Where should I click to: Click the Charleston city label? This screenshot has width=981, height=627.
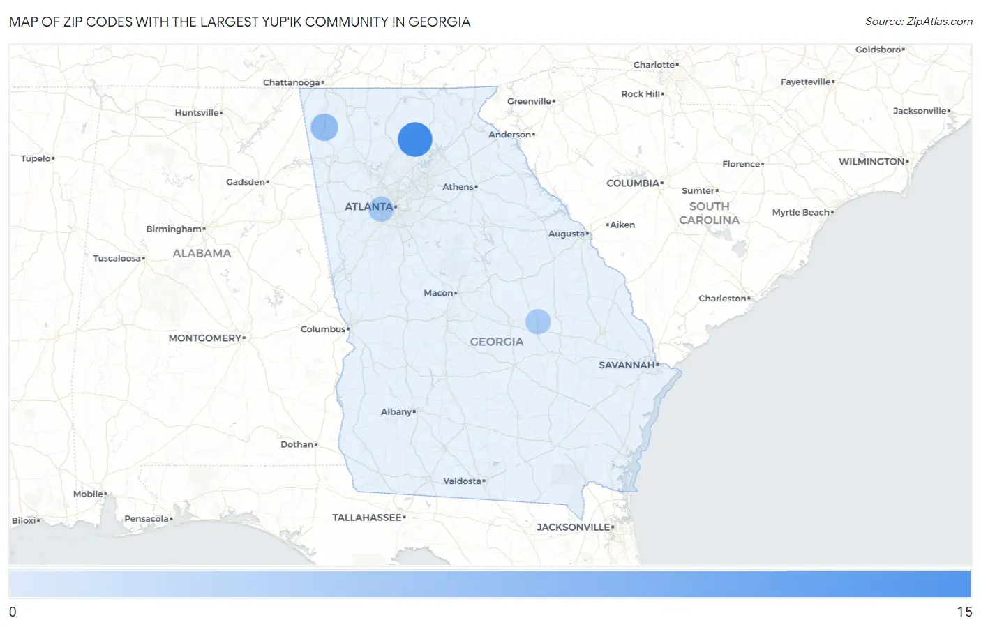(722, 299)
